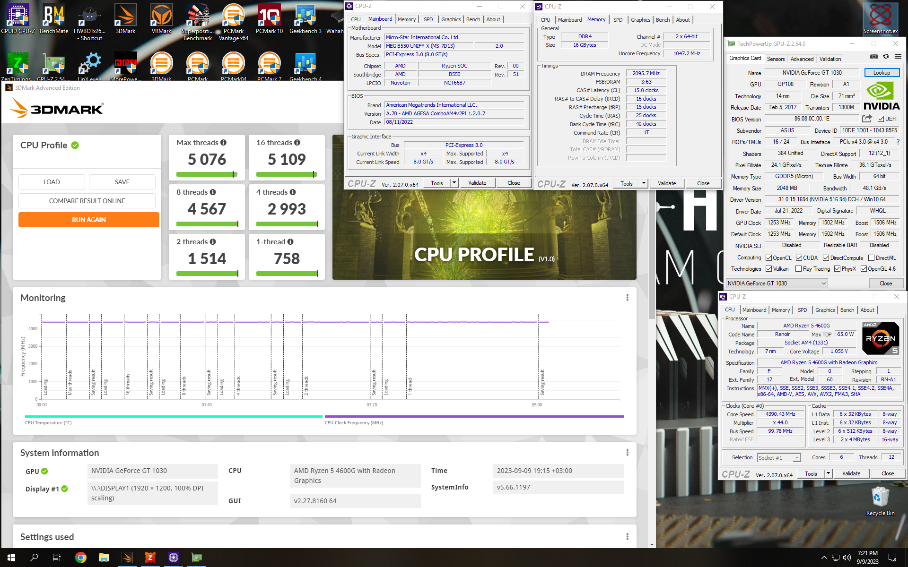Open VRMark desktop icon

[x=162, y=19]
